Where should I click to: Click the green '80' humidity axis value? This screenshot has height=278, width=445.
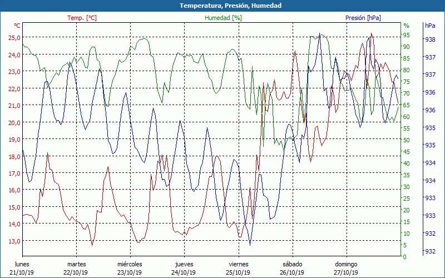click(x=407, y=70)
